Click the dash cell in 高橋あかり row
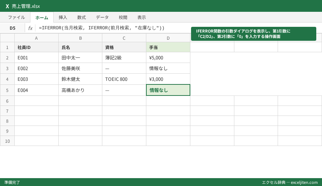 coord(124,90)
